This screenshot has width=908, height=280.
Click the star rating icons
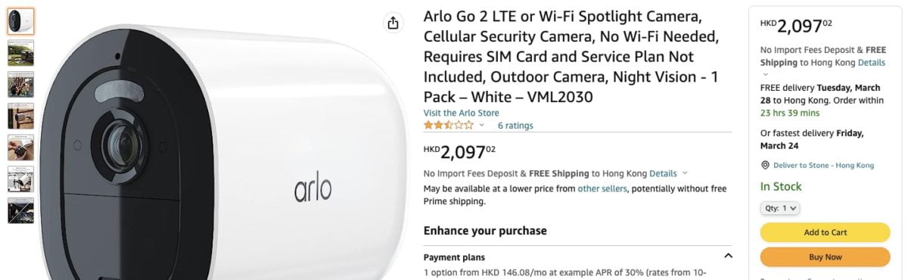(449, 125)
